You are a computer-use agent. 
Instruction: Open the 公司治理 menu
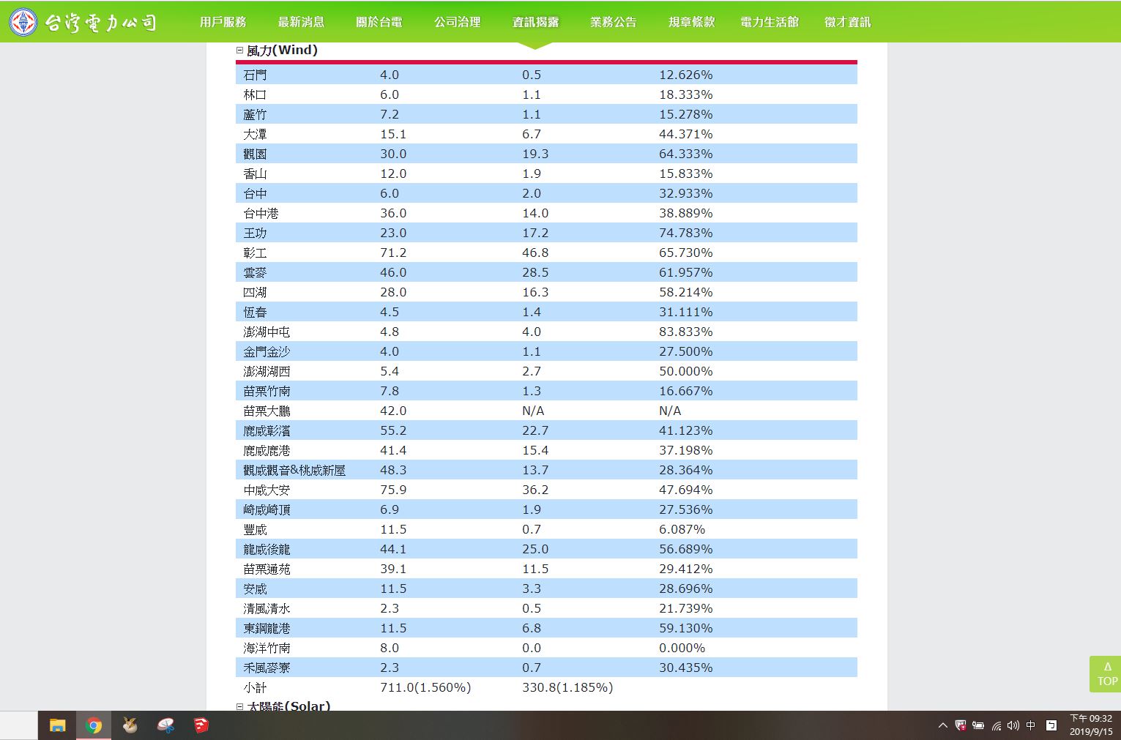(x=458, y=22)
